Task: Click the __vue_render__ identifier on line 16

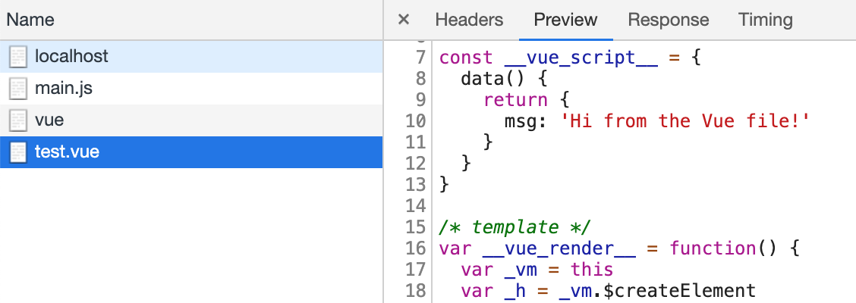Action: tap(559, 248)
